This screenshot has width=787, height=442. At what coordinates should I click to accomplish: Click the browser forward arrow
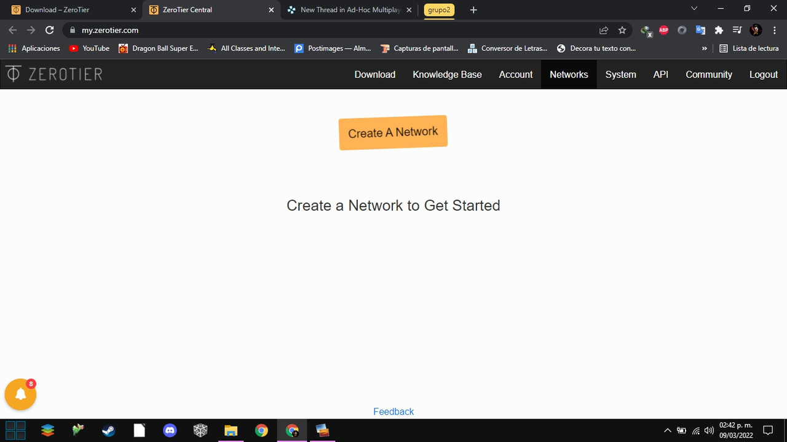(x=31, y=30)
